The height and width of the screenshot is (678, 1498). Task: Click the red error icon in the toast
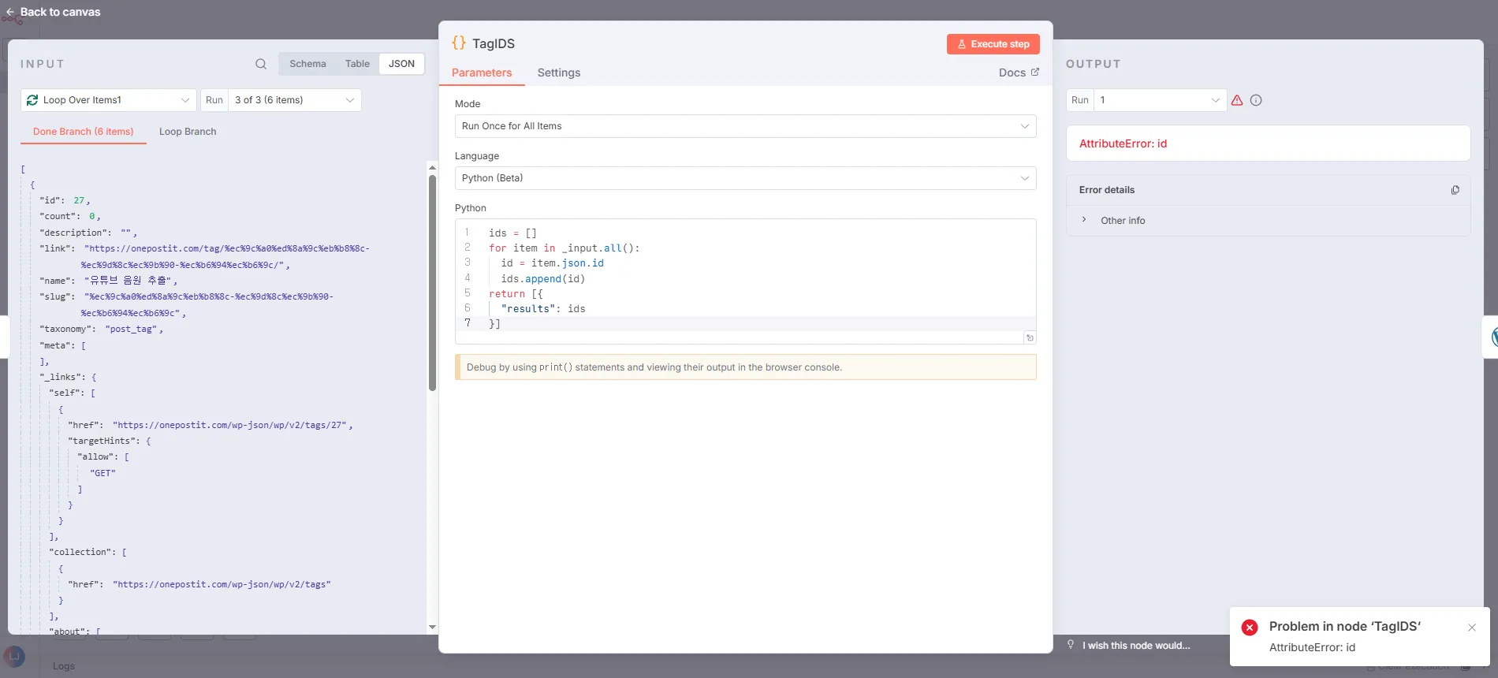(1250, 628)
